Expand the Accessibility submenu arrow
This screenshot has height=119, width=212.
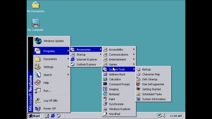click(134, 49)
